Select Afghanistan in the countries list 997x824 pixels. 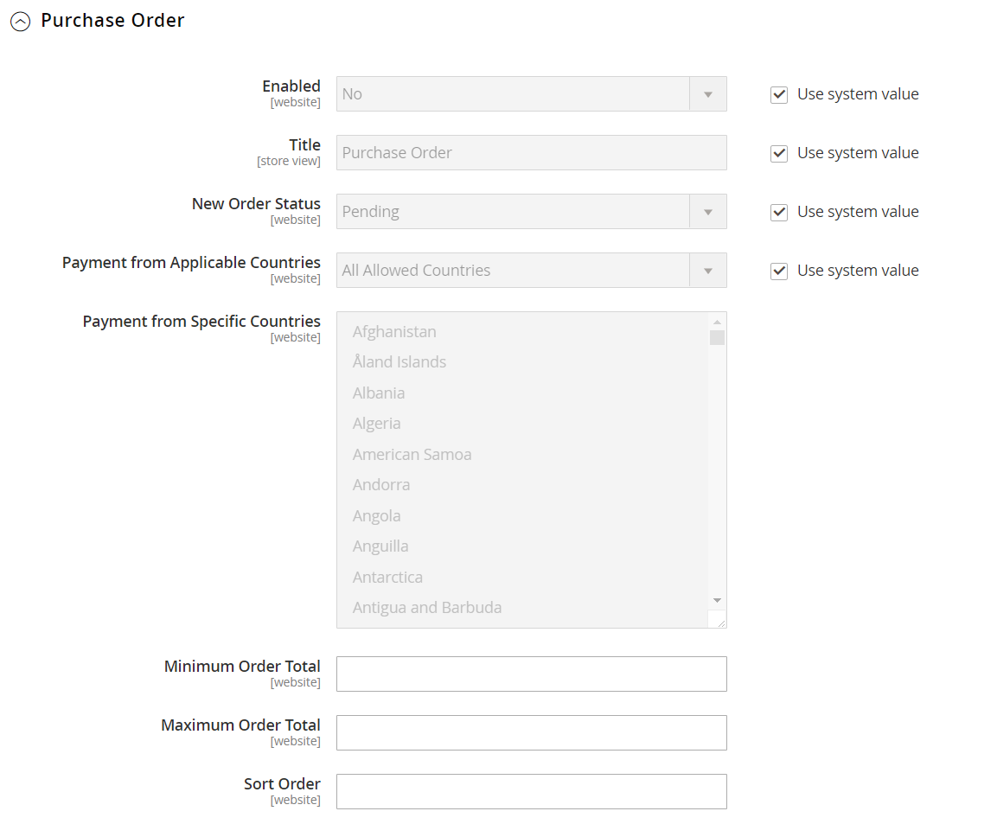click(522, 332)
